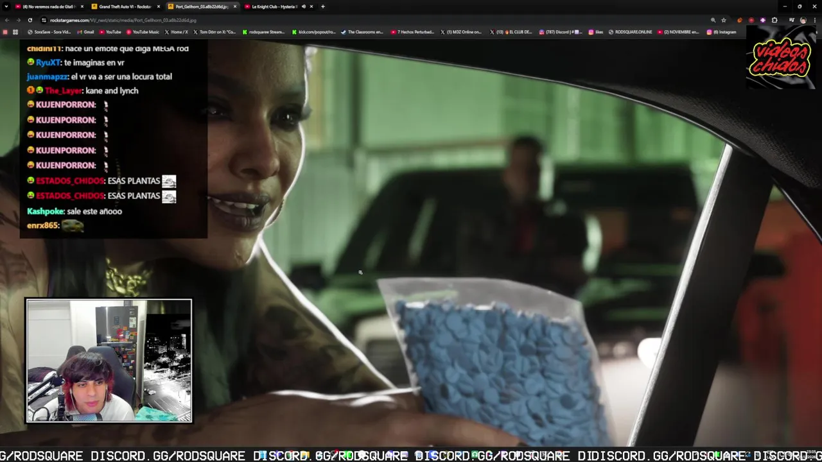The image size is (822, 462).
Task: Click the 'sale este añooo' chat message
Action: pos(94,211)
